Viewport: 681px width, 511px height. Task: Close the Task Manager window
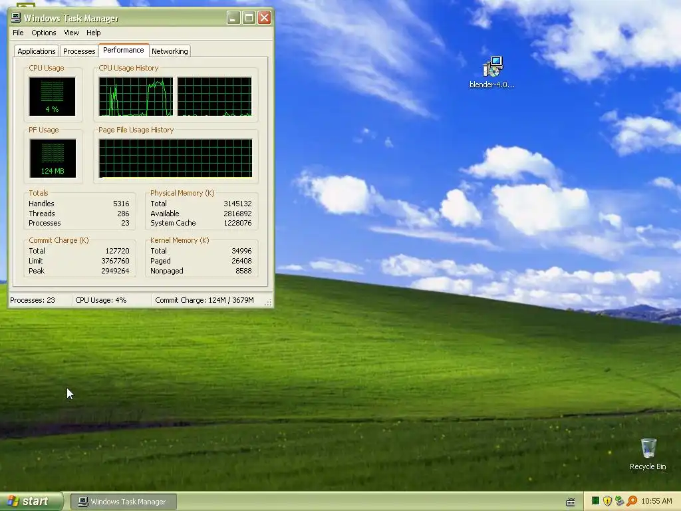[265, 18]
